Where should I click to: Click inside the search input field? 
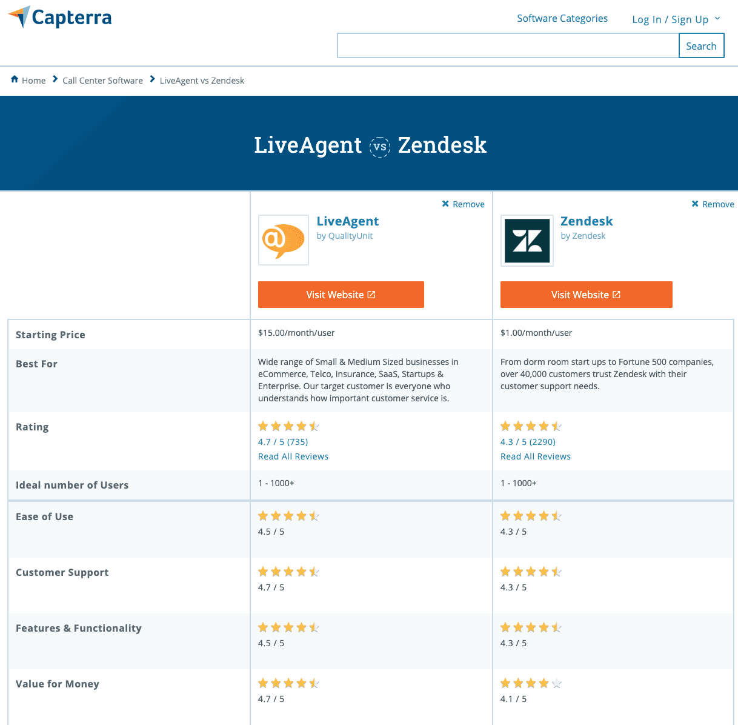coord(508,45)
